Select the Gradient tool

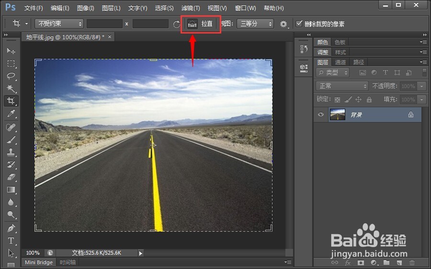11,190
